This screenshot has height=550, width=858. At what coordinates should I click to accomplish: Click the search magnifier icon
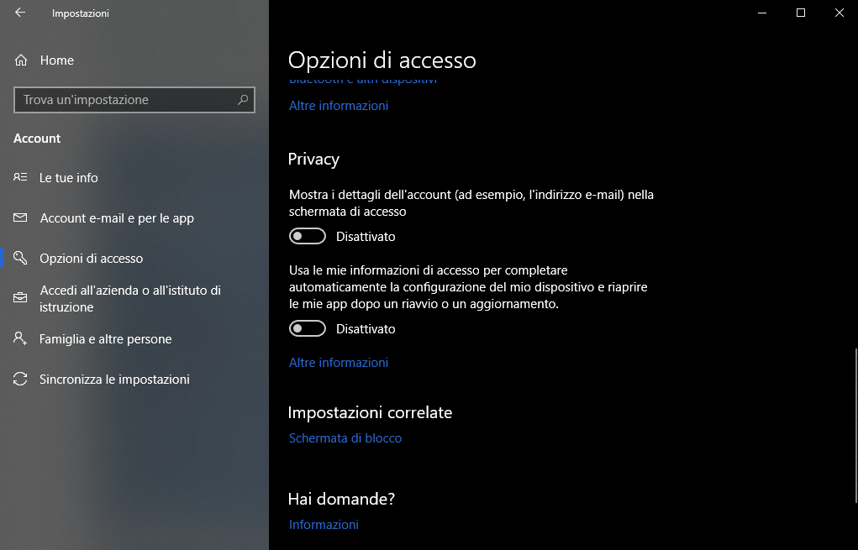click(243, 100)
